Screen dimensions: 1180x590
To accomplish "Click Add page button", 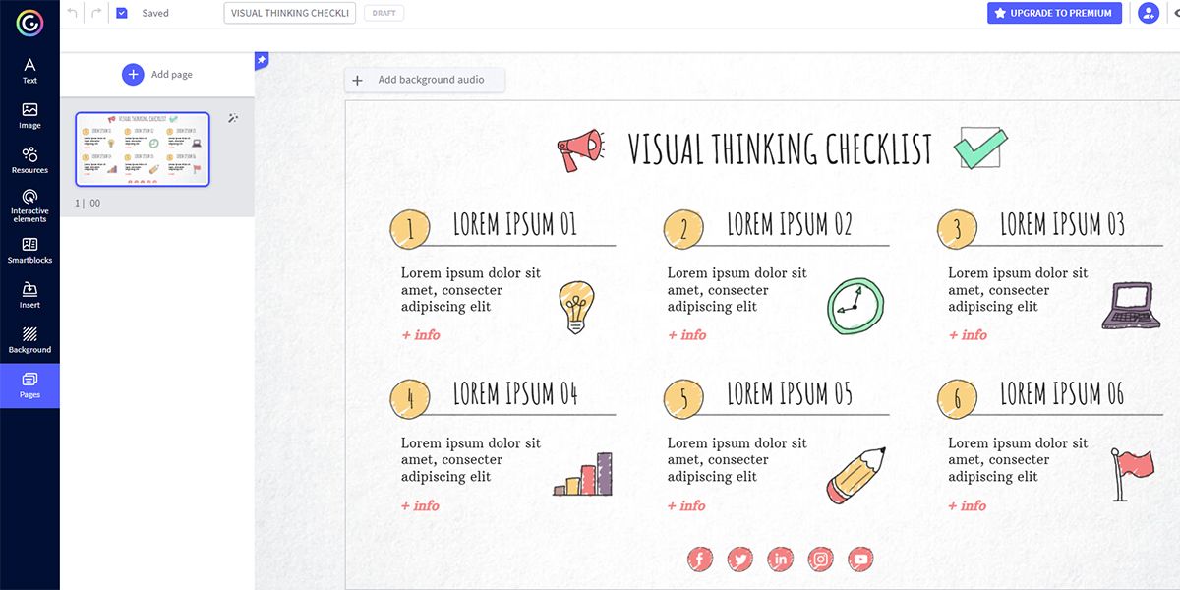I will click(157, 75).
